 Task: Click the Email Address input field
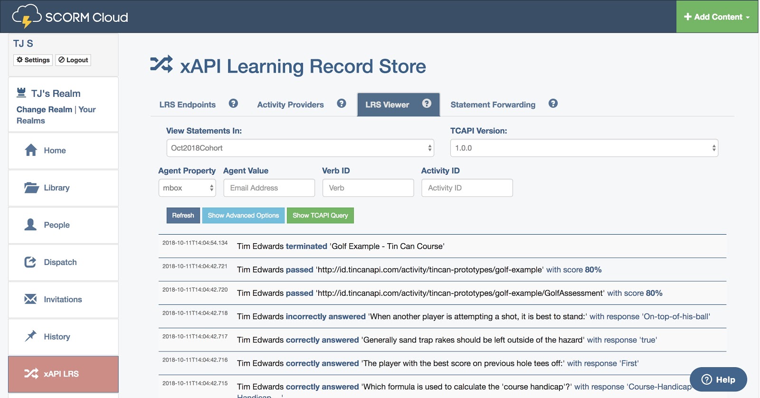(269, 188)
